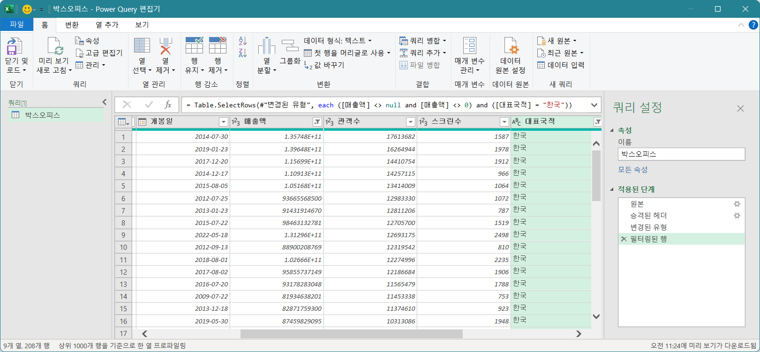Screen dimensions: 760x352
Task: Open 고급 편집기 advanced editor
Action: pyautogui.click(x=99, y=53)
